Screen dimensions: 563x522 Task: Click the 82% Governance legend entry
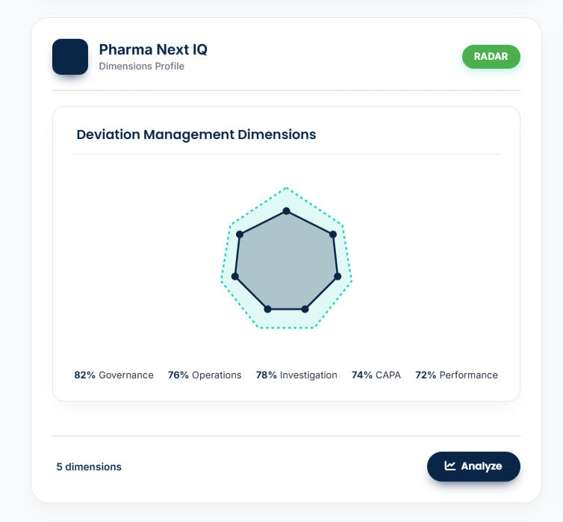[113, 375]
